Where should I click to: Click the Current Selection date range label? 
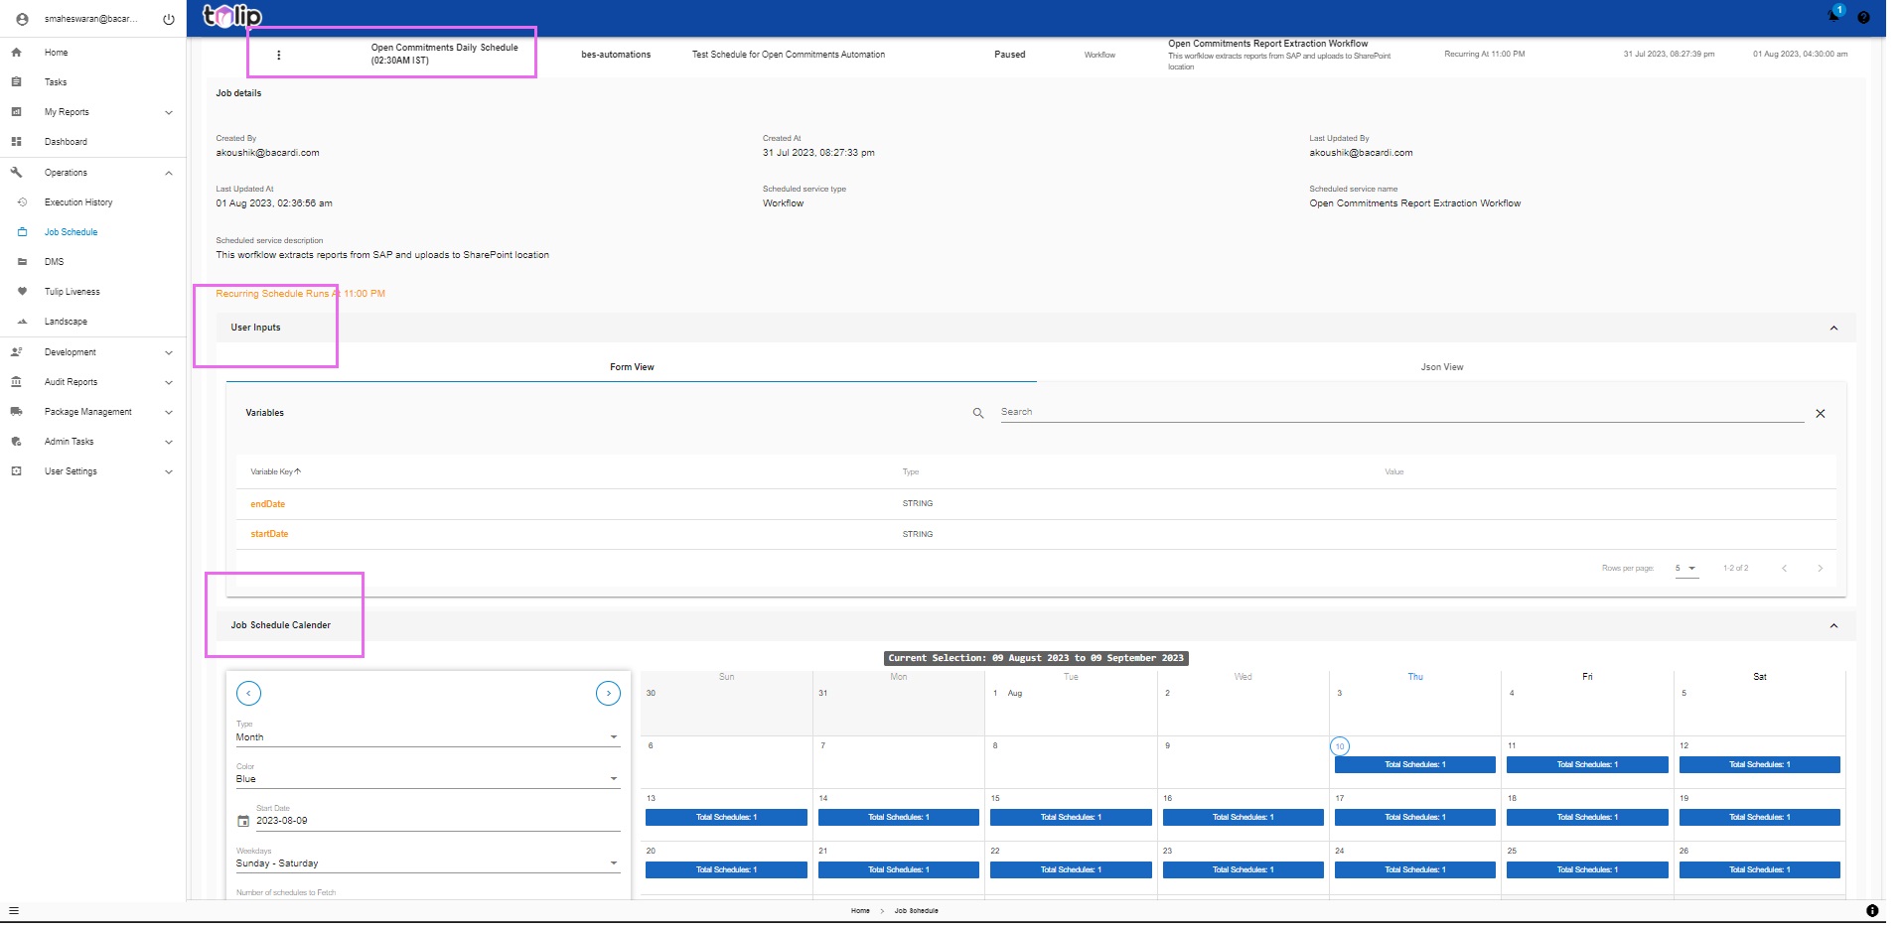1036,658
